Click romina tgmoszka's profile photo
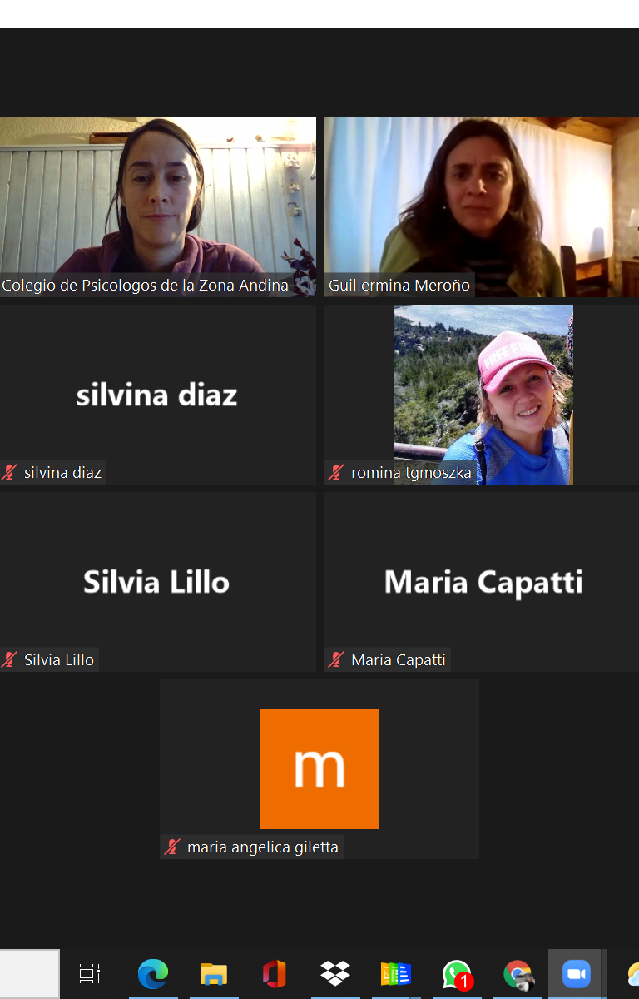The height and width of the screenshot is (999, 639). (483, 395)
